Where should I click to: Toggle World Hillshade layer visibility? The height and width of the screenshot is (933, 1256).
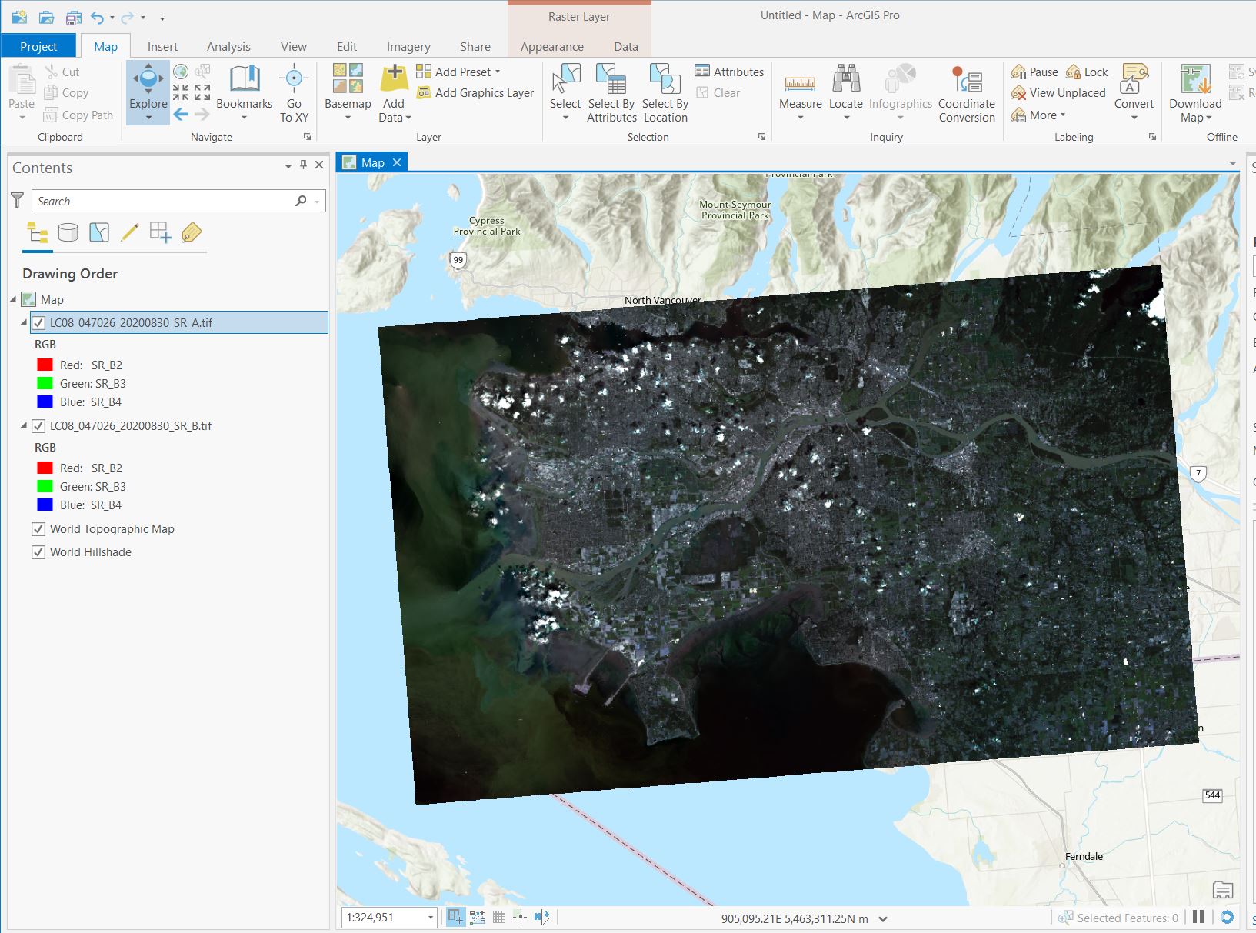(38, 552)
